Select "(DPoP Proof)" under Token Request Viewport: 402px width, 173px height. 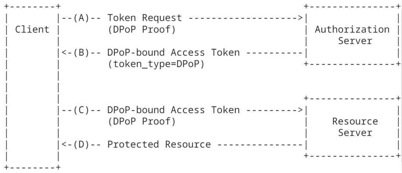(141, 29)
